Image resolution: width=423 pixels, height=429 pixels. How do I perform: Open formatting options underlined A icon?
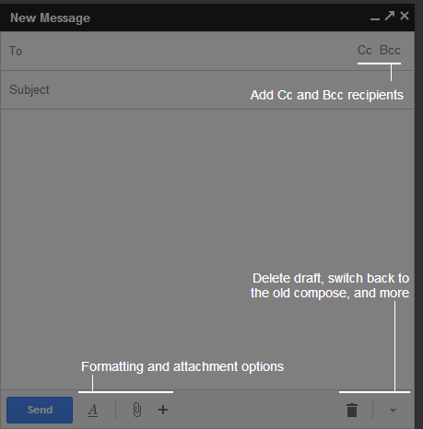[92, 410]
